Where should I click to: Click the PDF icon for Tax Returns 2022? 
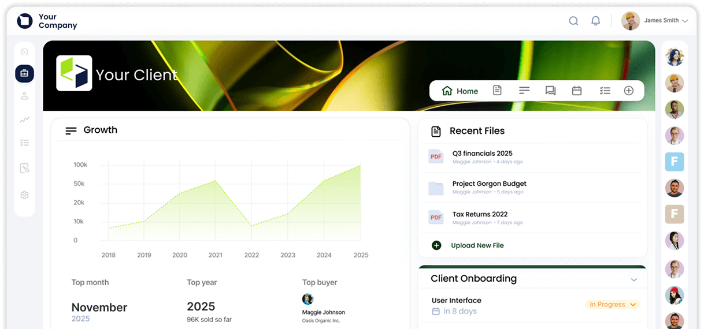coord(436,218)
